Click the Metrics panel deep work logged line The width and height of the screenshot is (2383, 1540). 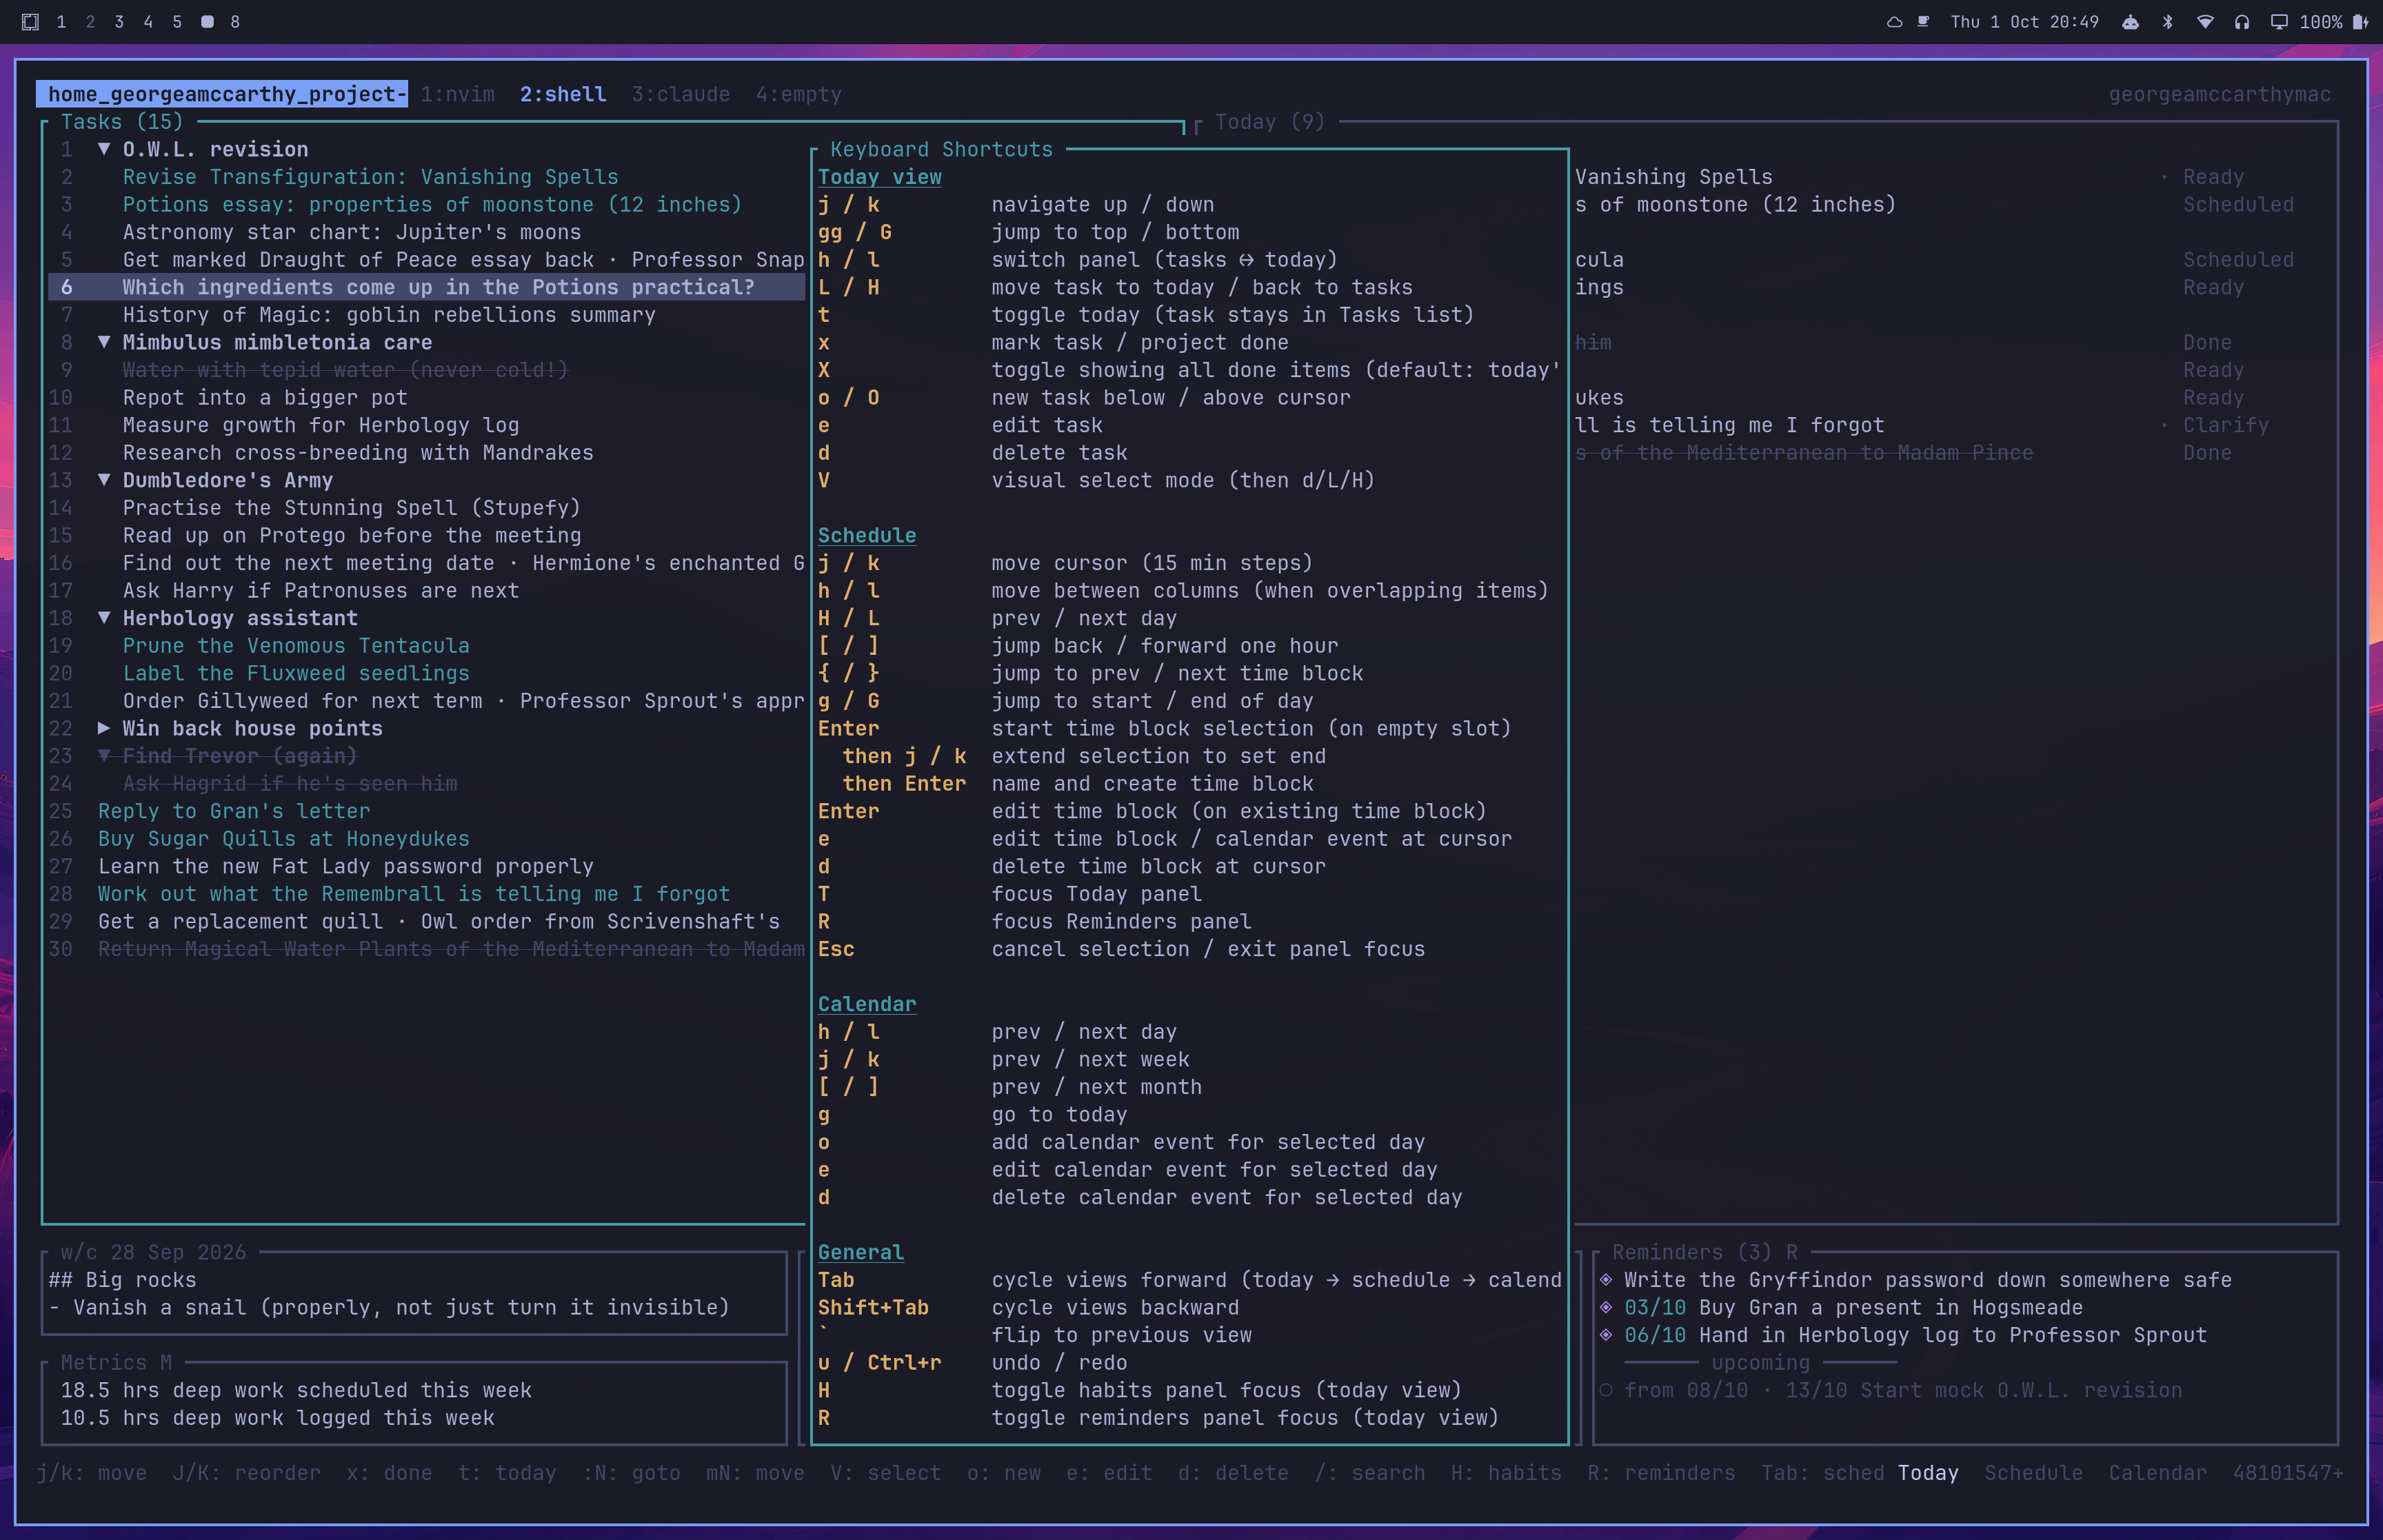pos(277,1418)
